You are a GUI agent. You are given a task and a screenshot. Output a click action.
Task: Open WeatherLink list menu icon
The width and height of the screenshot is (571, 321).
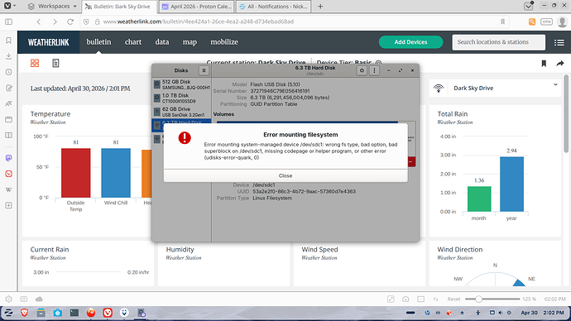click(559, 42)
